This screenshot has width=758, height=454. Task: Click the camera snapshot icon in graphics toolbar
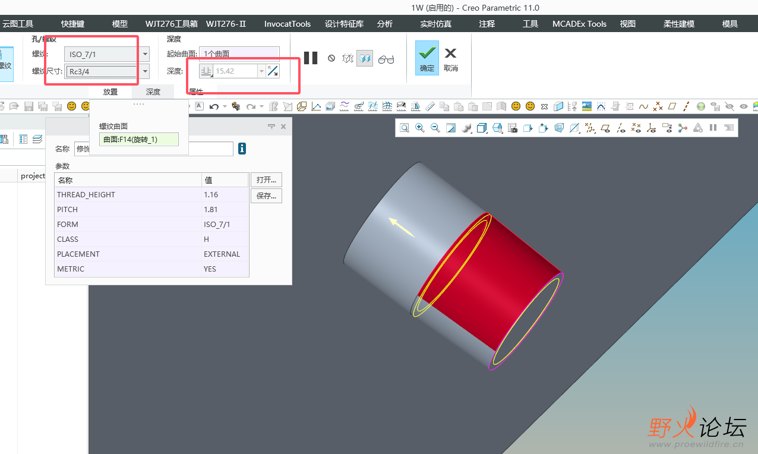point(513,128)
